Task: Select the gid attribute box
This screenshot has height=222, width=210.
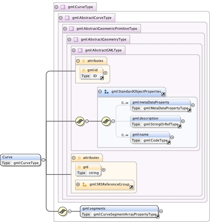Action: (88, 170)
